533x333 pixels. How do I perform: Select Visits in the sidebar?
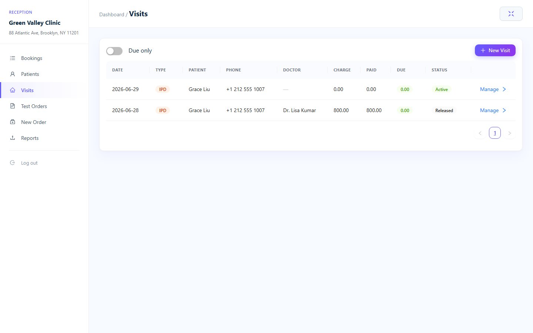(x=44, y=90)
